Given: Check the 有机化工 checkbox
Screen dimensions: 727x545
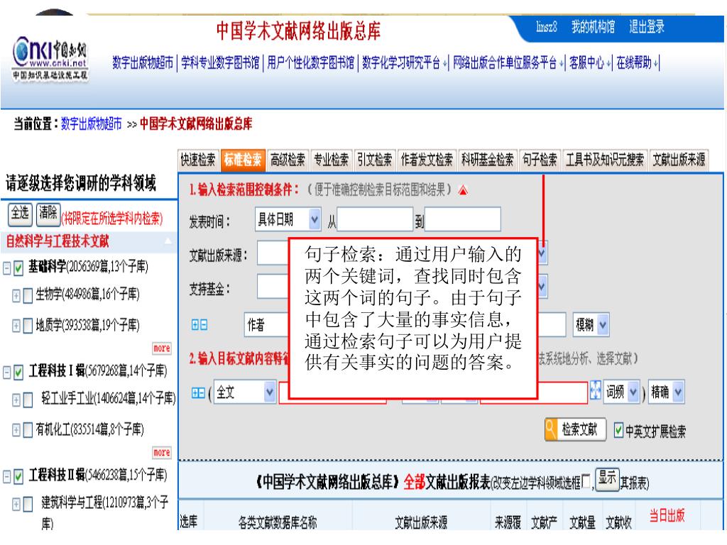Looking at the screenshot, I should point(28,430).
